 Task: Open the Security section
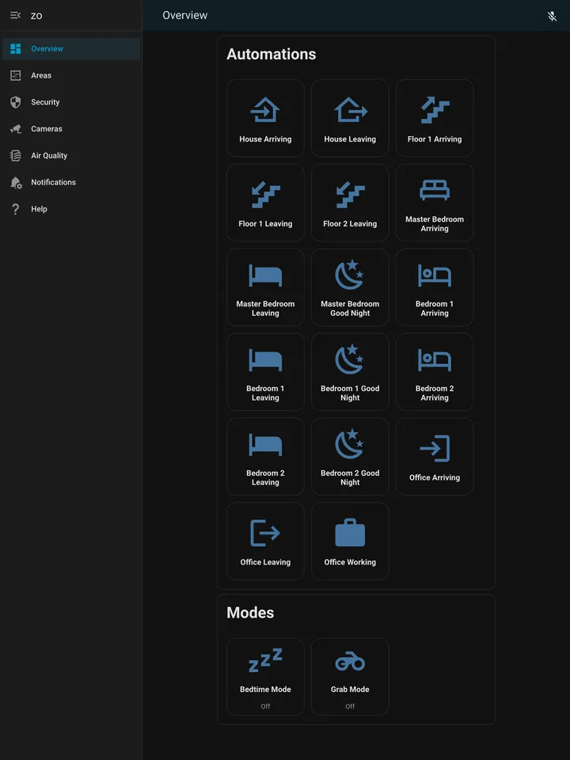pos(71,102)
